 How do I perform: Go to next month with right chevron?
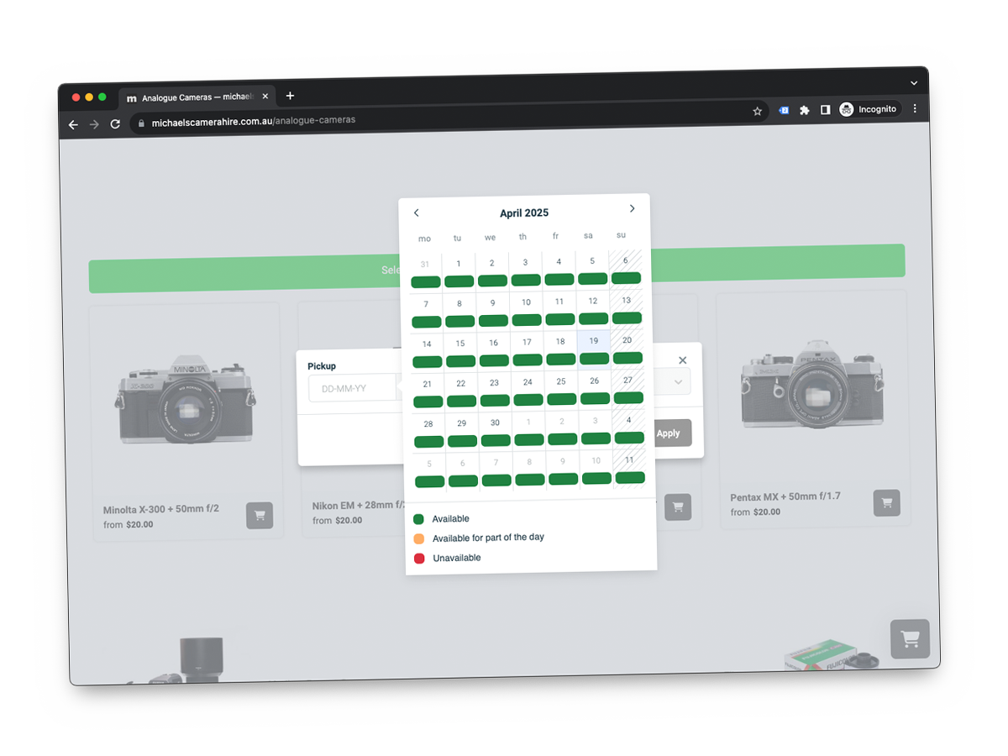click(x=632, y=207)
